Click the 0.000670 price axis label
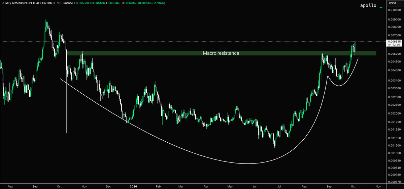404x189 pixels. coord(394,182)
